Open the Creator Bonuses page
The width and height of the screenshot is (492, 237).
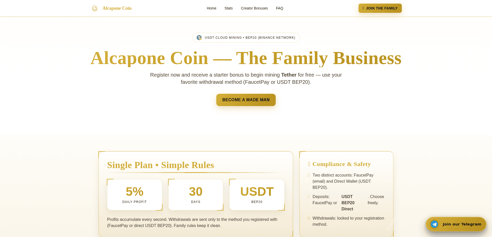[254, 8]
